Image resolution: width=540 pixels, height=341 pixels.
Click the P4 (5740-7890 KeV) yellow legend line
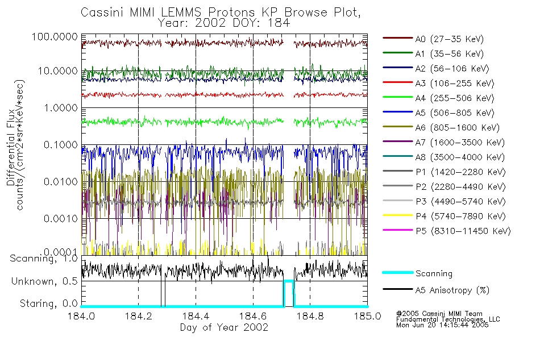click(x=398, y=215)
